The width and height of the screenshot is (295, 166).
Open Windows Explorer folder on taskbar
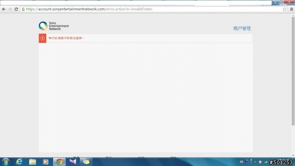point(33,162)
